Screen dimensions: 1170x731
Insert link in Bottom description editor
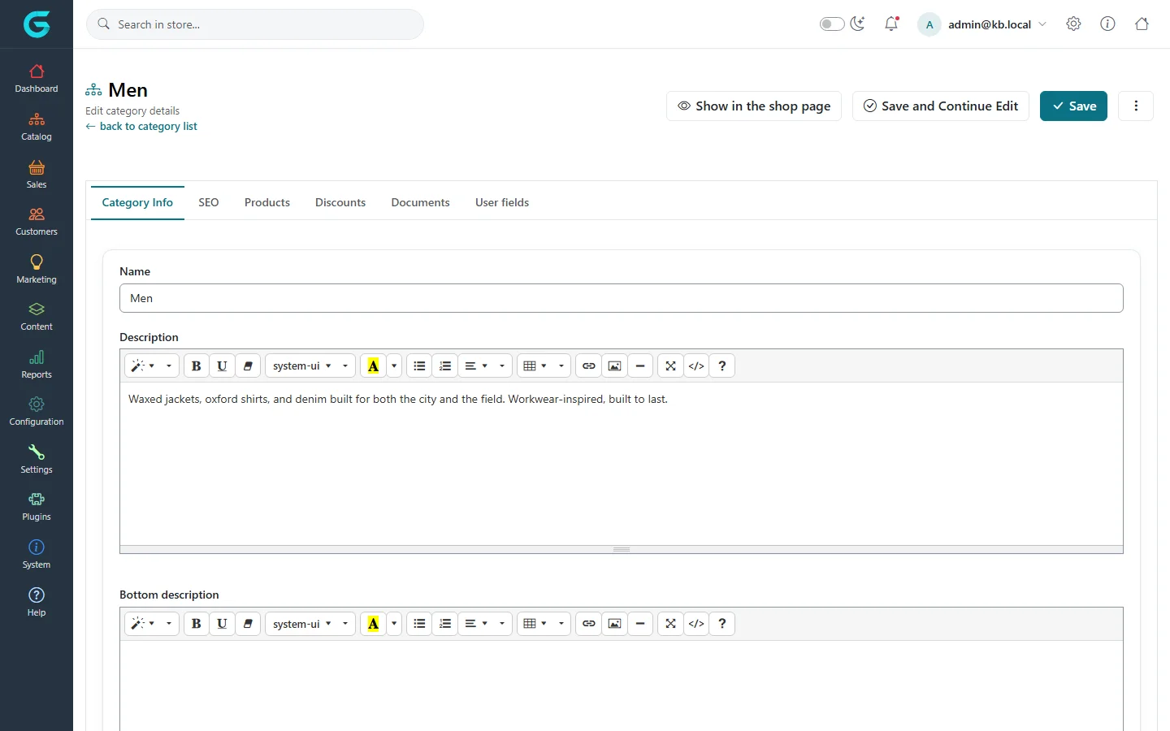589,624
